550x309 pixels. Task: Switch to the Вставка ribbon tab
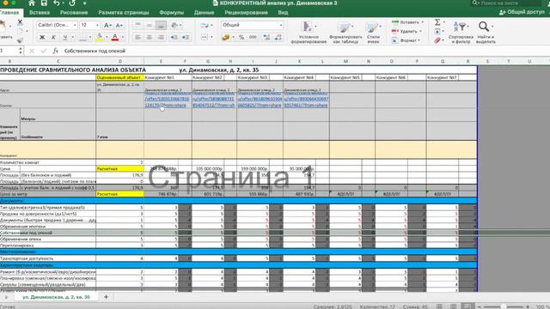point(40,12)
